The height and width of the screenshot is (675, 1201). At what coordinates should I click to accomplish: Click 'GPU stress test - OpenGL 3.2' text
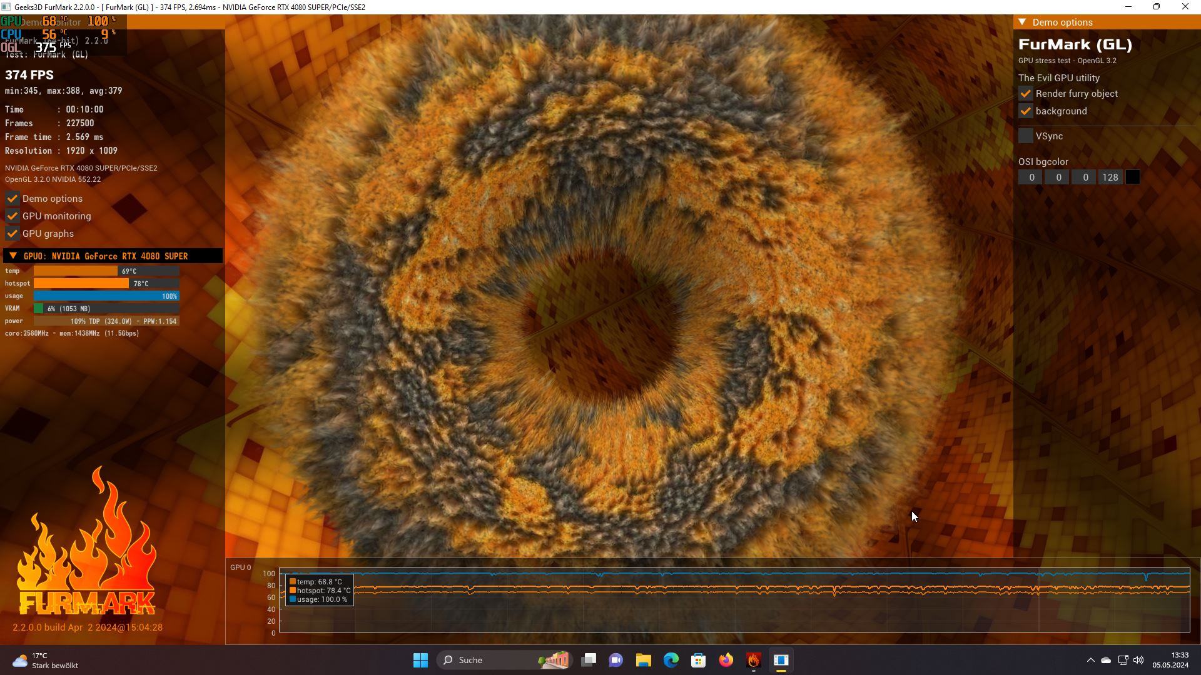coord(1067,61)
